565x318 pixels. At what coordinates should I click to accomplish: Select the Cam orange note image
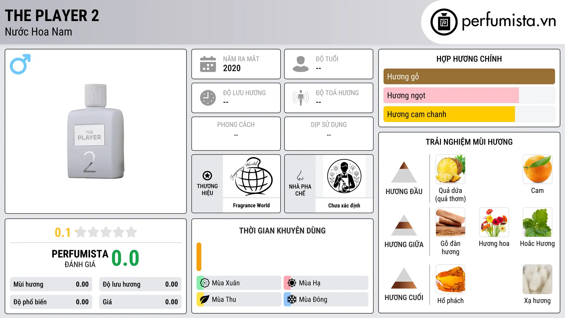[537, 169]
